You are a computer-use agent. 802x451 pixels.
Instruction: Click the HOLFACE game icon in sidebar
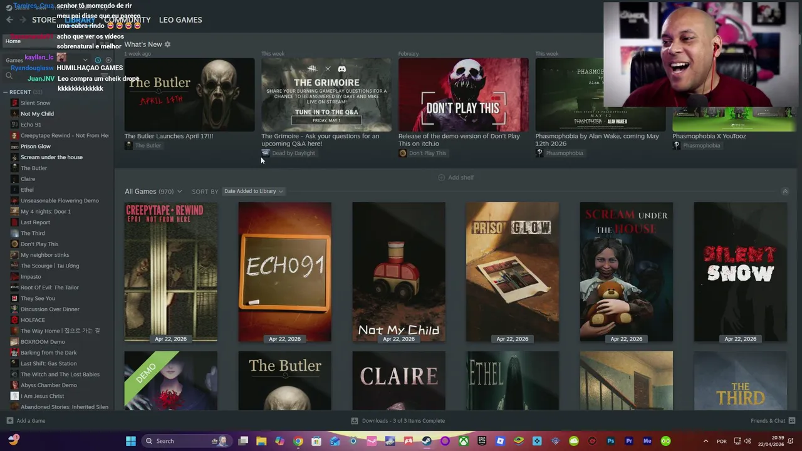[x=14, y=320]
